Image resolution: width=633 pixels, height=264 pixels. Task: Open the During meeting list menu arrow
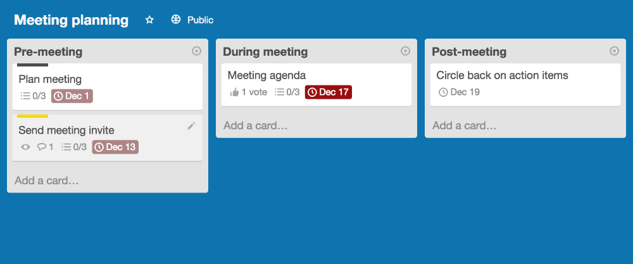point(405,51)
